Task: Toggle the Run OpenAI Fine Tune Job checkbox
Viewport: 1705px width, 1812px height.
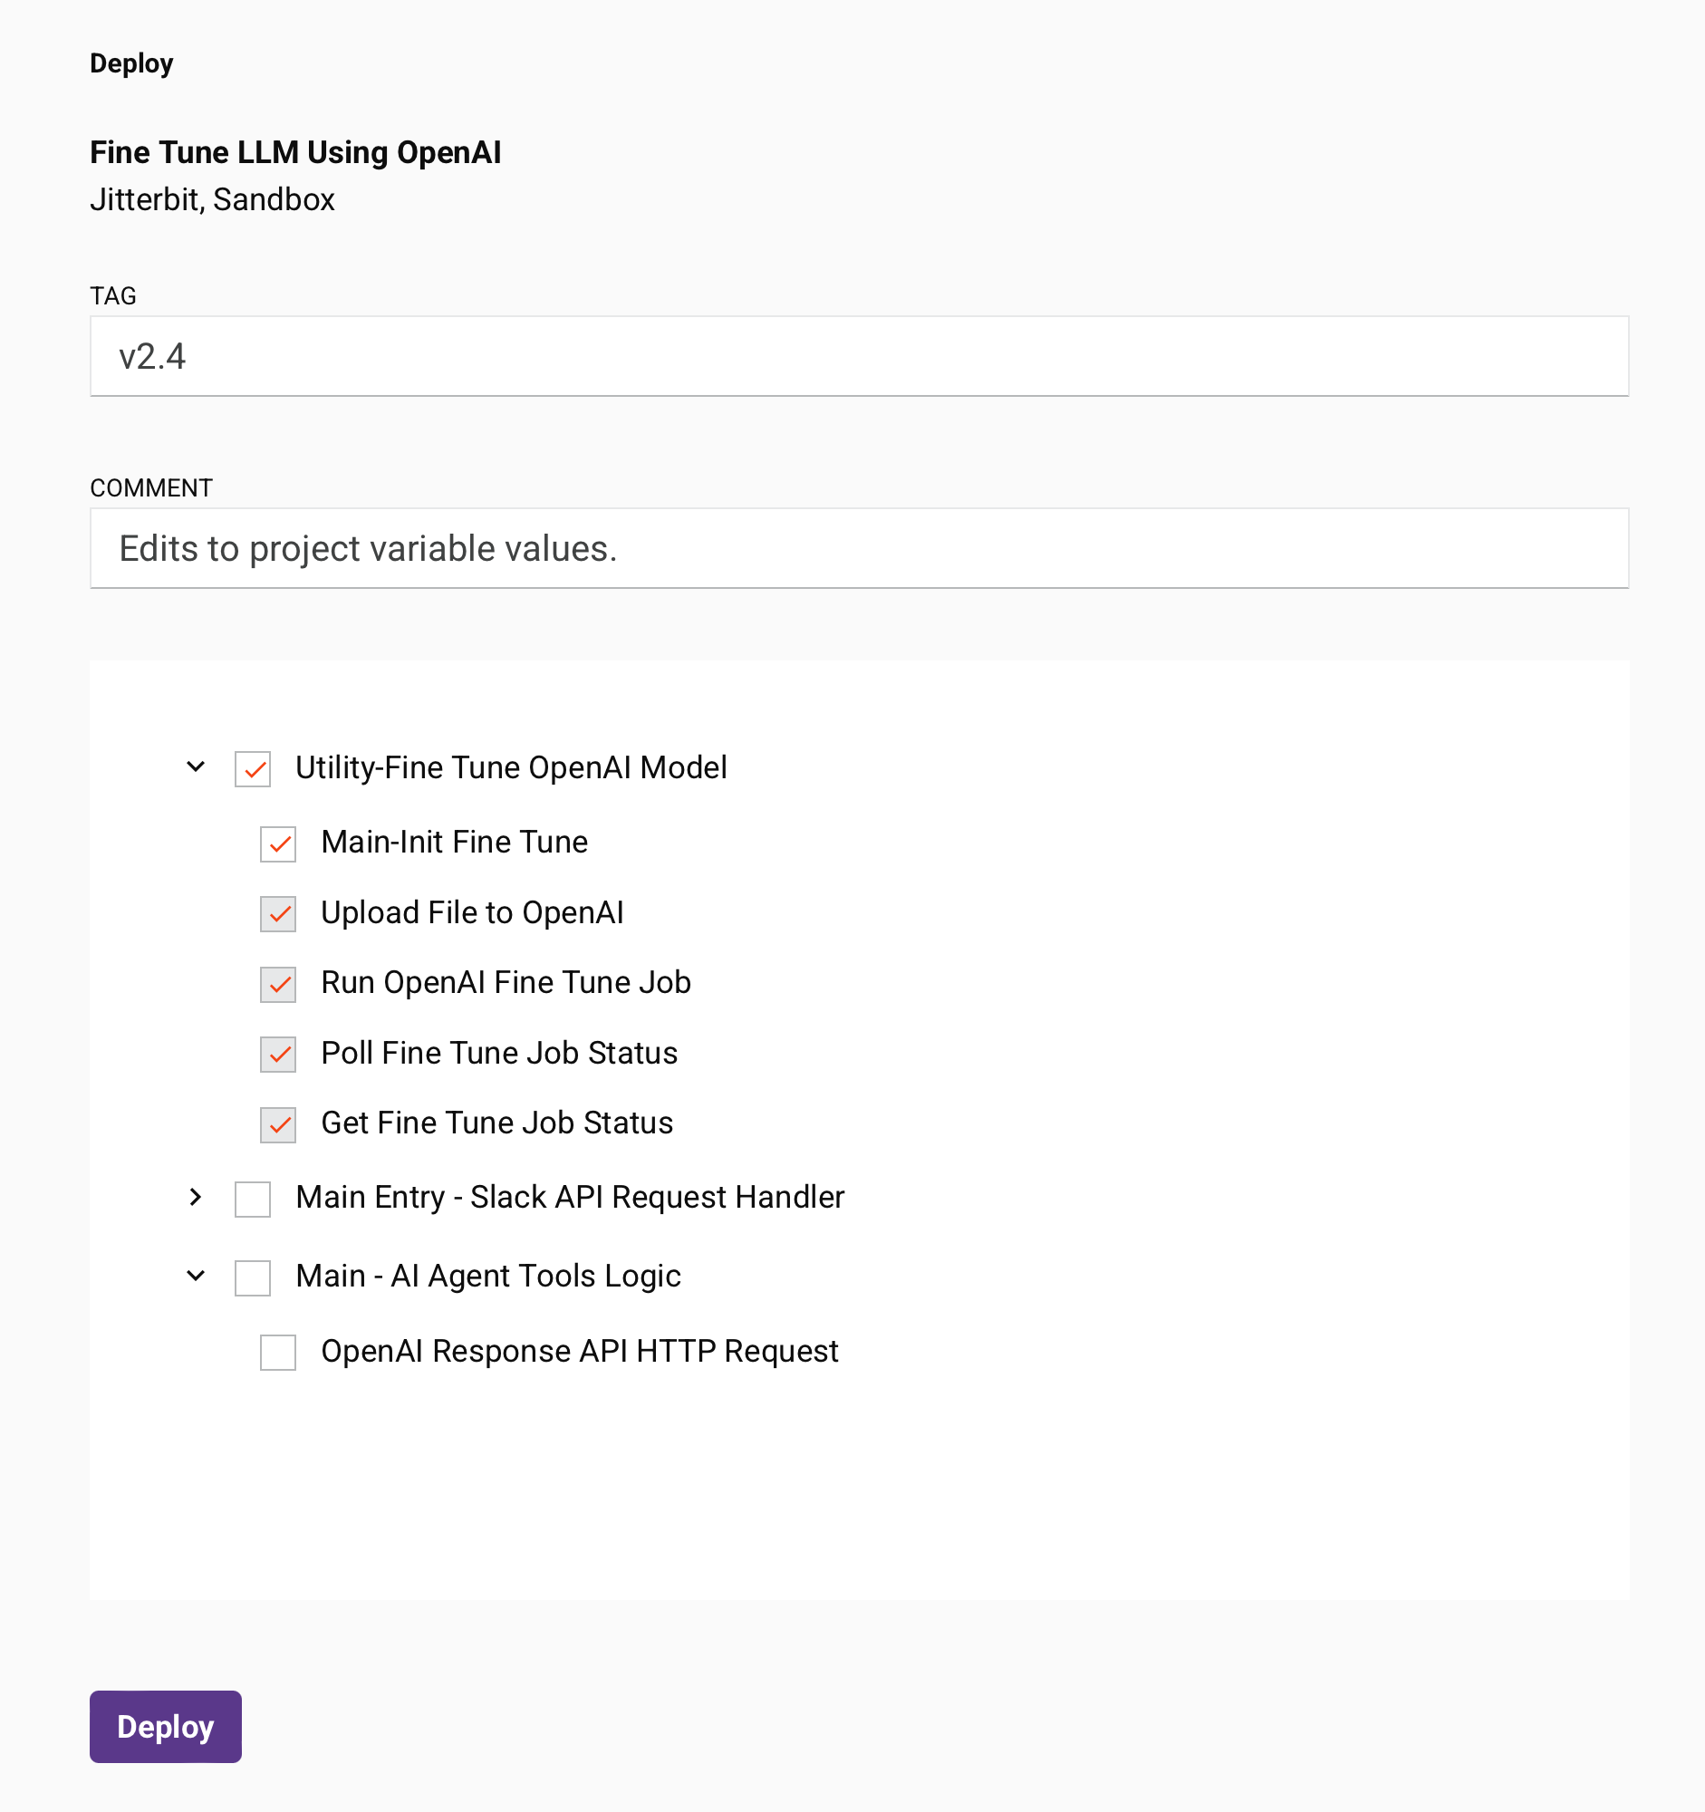Action: [278, 984]
